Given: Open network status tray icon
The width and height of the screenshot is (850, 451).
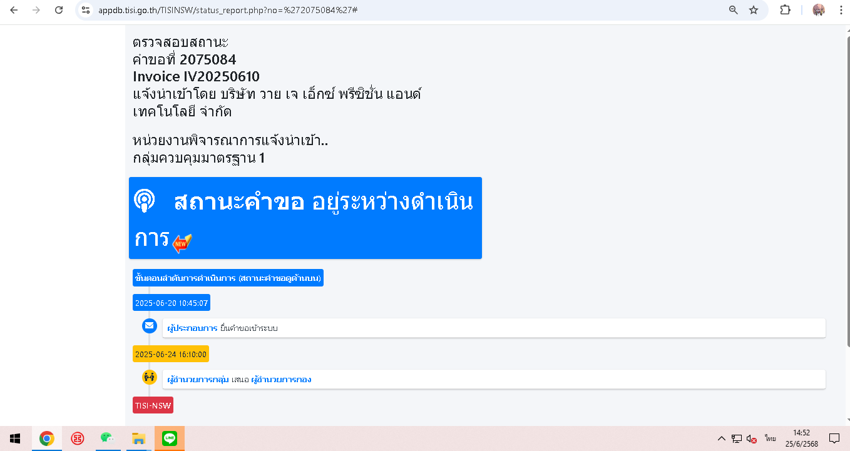Looking at the screenshot, I should click(737, 438).
